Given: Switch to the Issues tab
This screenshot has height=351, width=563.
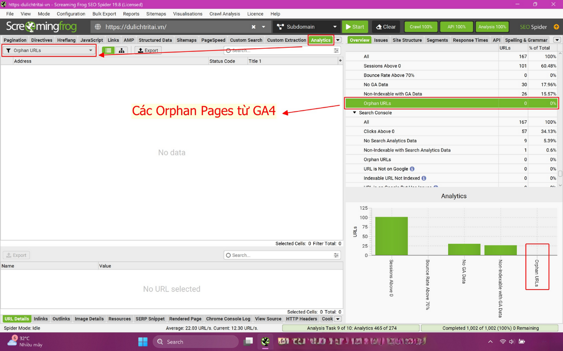Looking at the screenshot, I should 380,40.
